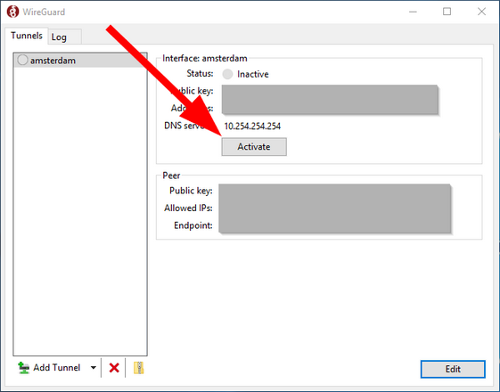Click the DNS server value 10.254.254.254
The height and width of the screenshot is (392, 500).
(x=252, y=127)
